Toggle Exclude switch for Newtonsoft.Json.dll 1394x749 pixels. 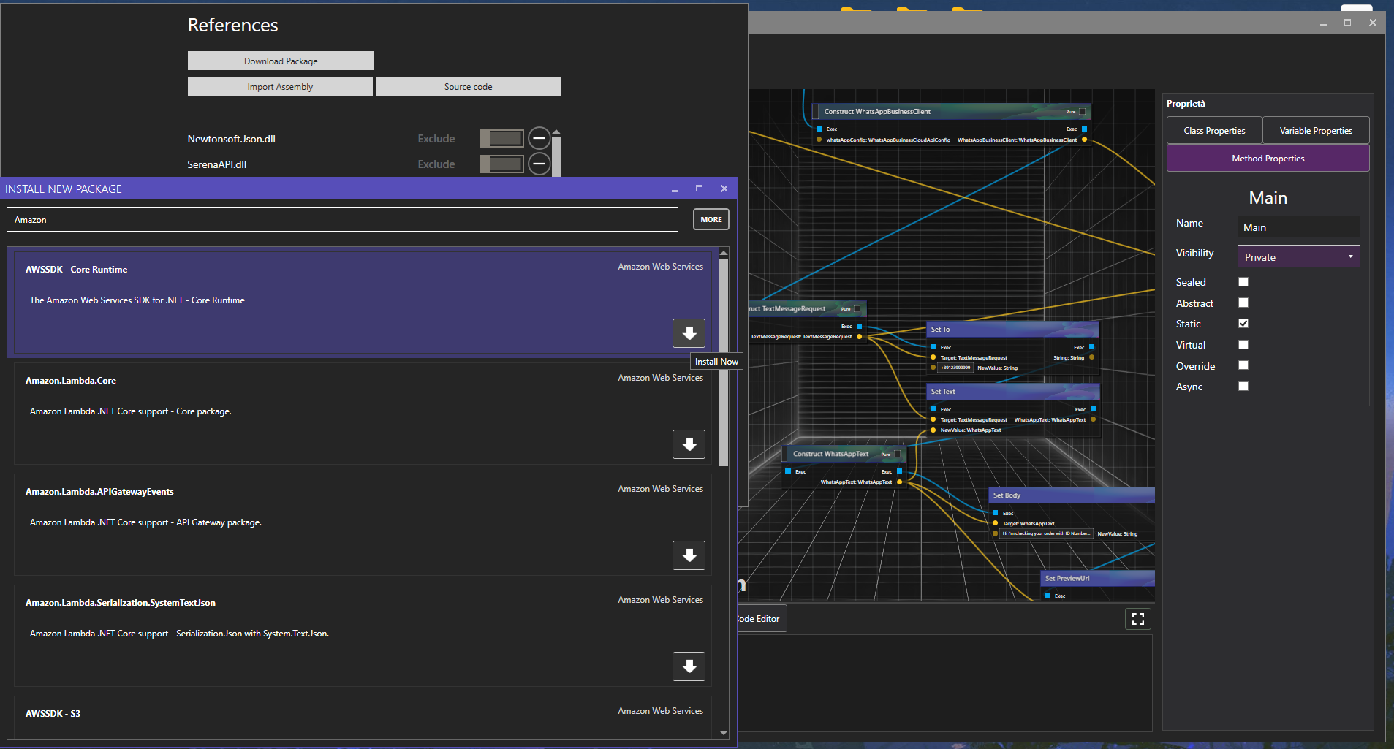pos(502,138)
